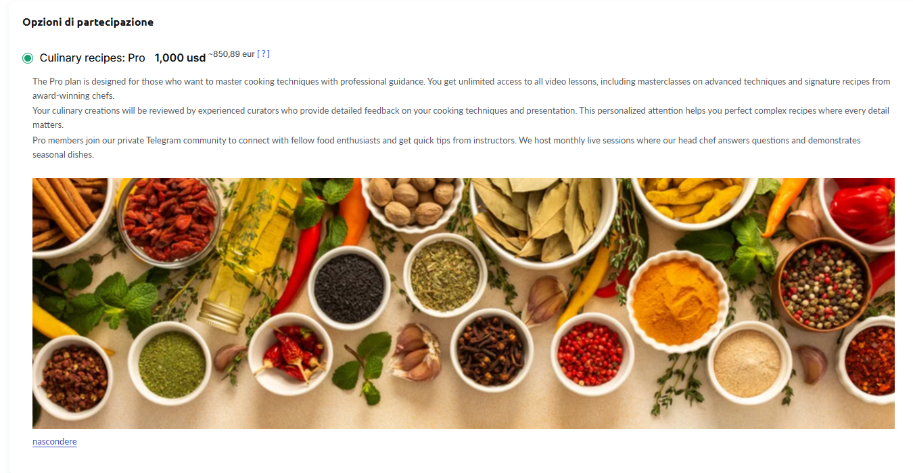Click the pink peppercorns bowl in the image
This screenshot has width=913, height=473.
(592, 353)
